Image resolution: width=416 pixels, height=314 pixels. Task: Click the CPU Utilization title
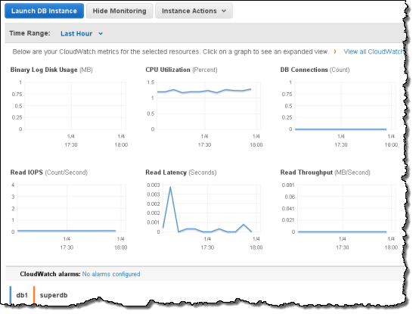[168, 70]
